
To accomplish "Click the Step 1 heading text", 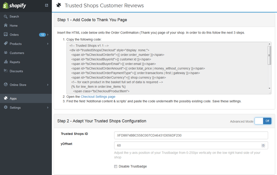I will click(x=92, y=20).
